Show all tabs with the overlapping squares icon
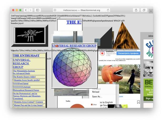The width and height of the screenshot is (163, 121). 144,10
